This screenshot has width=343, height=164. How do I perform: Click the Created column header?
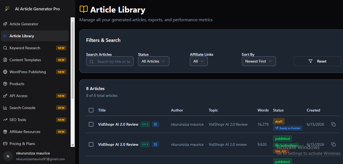[313, 110]
